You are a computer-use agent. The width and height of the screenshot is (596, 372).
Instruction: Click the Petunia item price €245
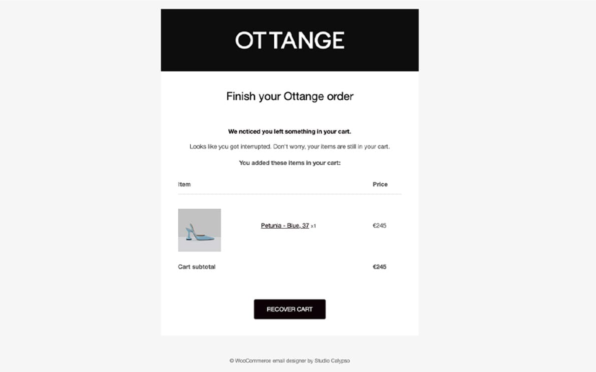tap(379, 226)
